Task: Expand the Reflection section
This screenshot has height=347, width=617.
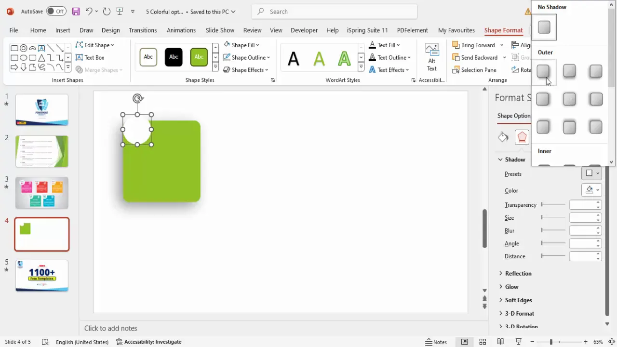Action: tap(515, 273)
